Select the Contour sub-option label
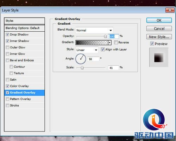The image size is (176, 141). coord(19,67)
